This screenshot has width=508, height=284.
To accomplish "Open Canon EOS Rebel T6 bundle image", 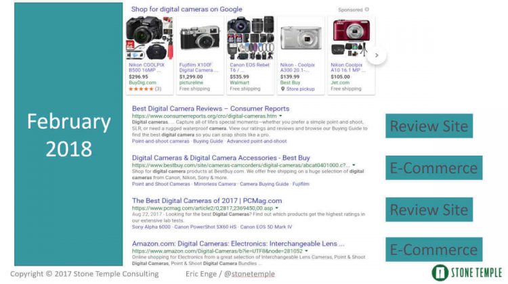I will pyautogui.click(x=250, y=38).
